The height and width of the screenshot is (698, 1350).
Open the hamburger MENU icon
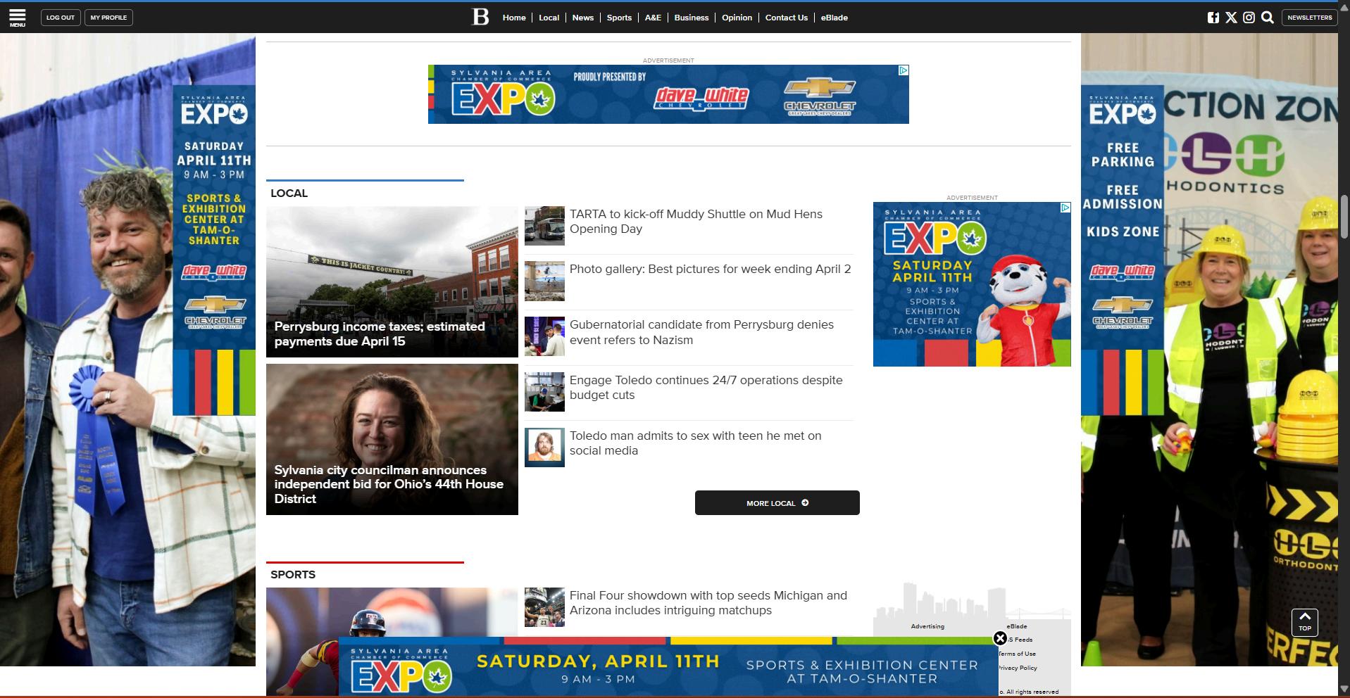(18, 18)
